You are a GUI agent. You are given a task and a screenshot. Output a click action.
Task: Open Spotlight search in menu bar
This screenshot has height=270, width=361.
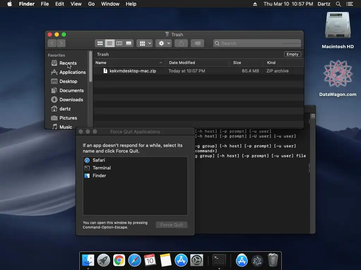tap(338, 4)
